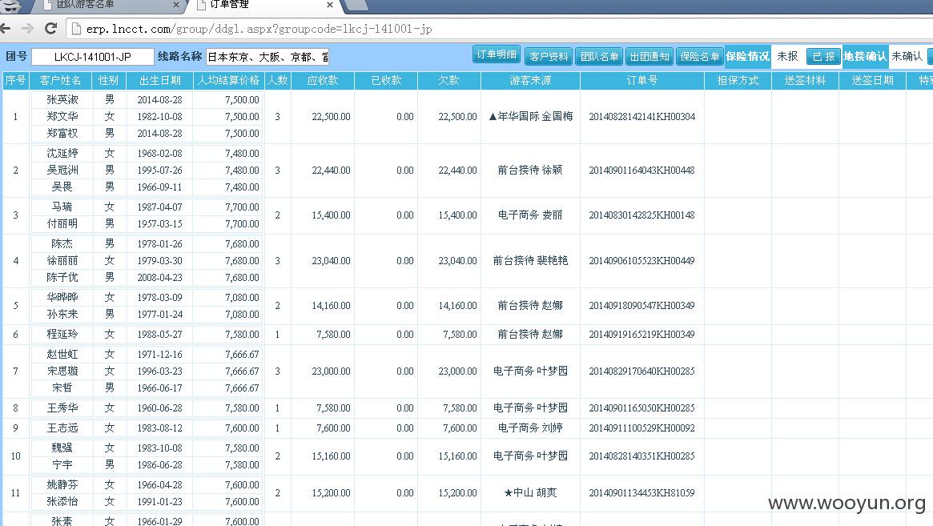Select customer name 沈延婷
Screen dimensions: 933x526
pos(62,154)
